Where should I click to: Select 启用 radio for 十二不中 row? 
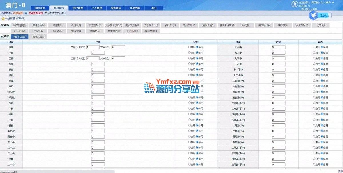point(314,75)
